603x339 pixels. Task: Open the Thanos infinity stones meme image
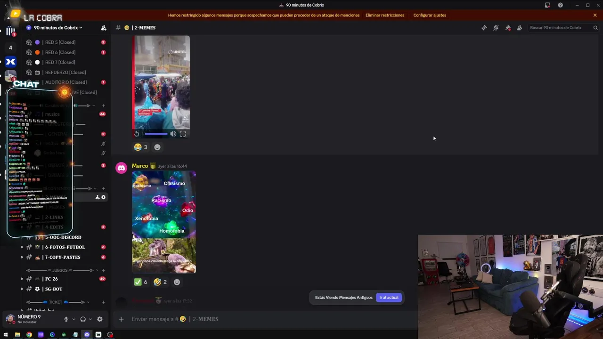164,222
